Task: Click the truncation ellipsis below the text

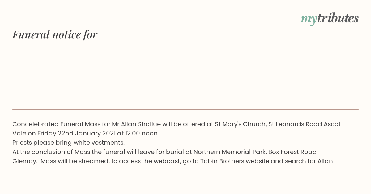Action: click(14, 171)
